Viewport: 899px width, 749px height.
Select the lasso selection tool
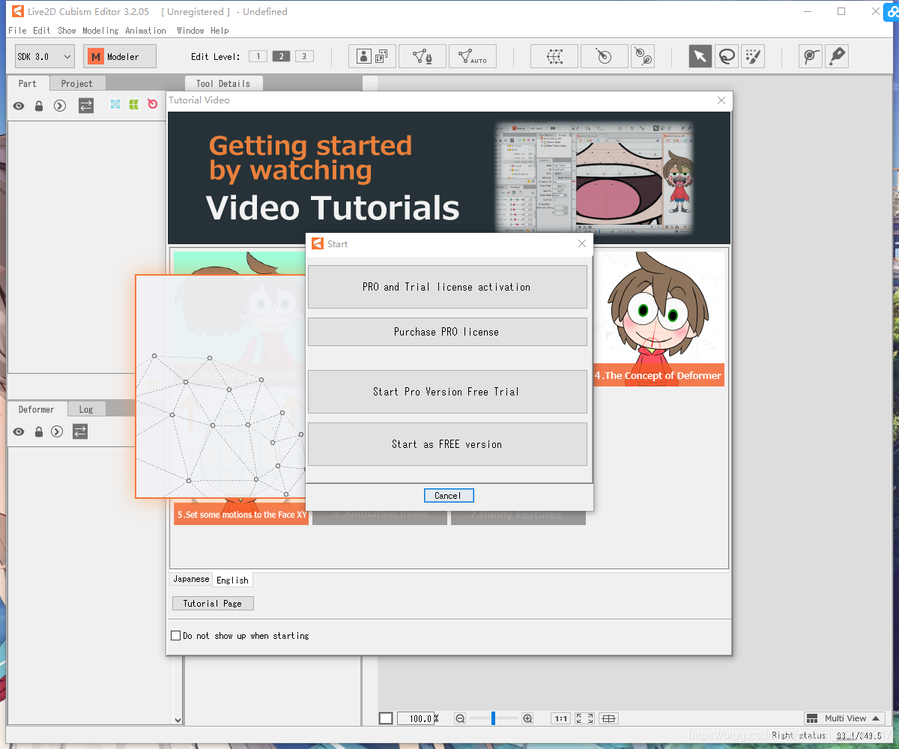coord(727,56)
